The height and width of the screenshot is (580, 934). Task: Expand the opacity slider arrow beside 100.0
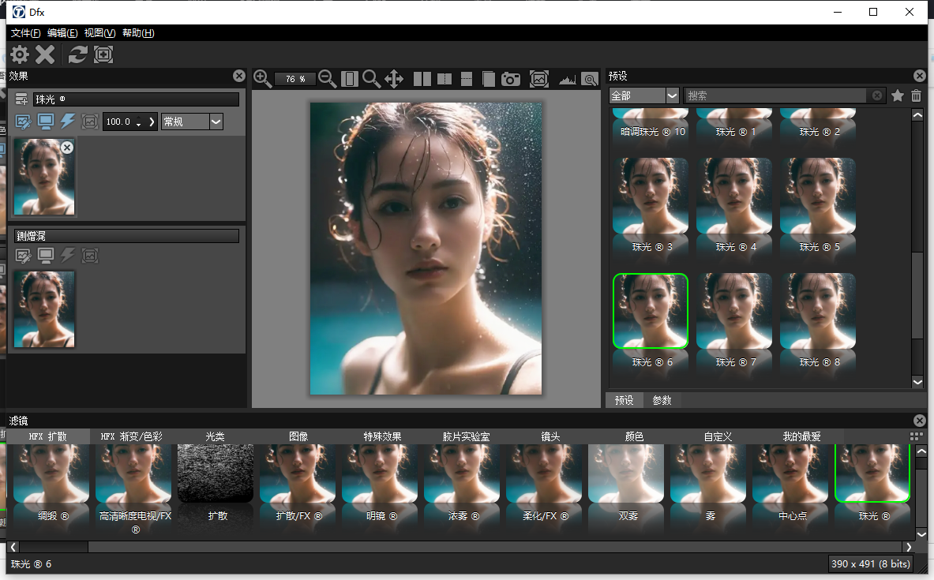click(x=152, y=122)
